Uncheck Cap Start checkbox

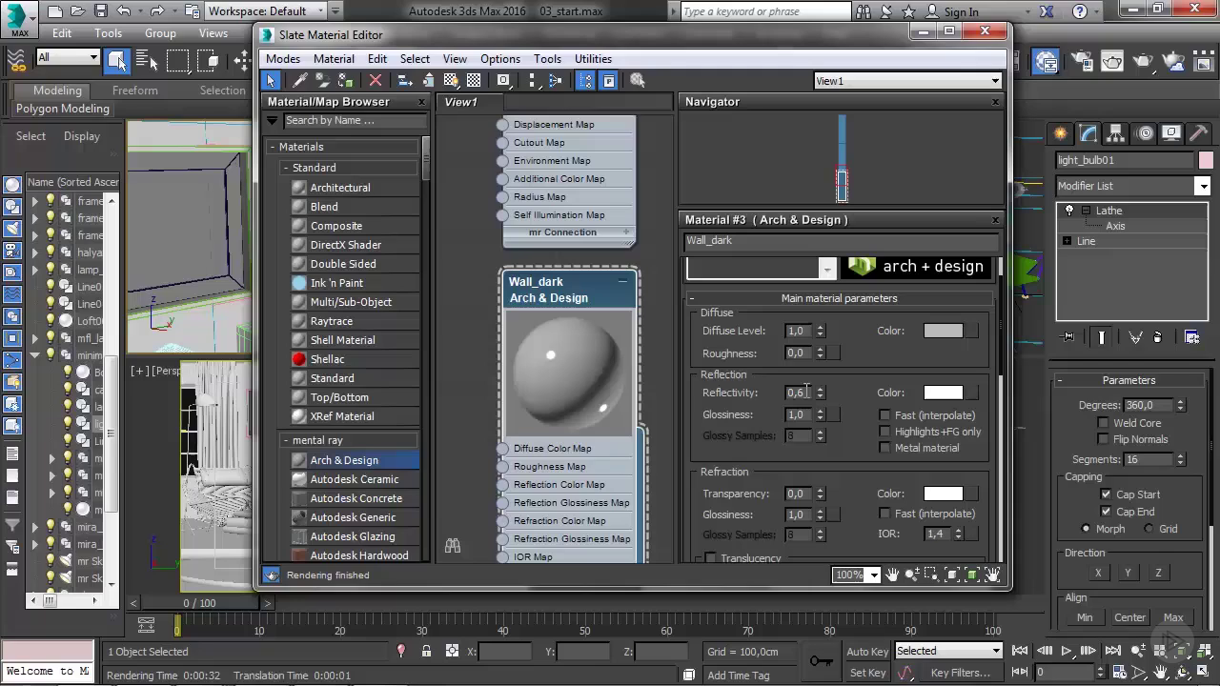[x=1106, y=494]
